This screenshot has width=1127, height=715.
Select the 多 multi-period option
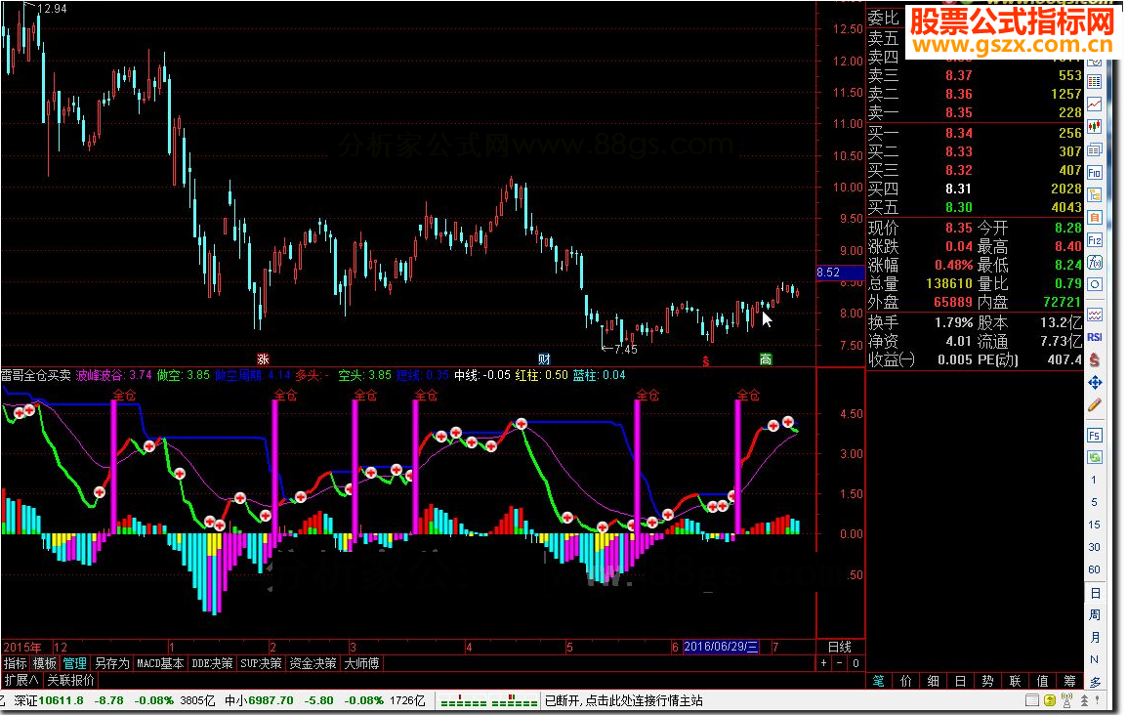pyautogui.click(x=1095, y=682)
